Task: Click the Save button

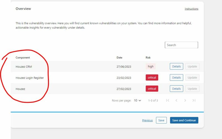Action: coord(161,120)
